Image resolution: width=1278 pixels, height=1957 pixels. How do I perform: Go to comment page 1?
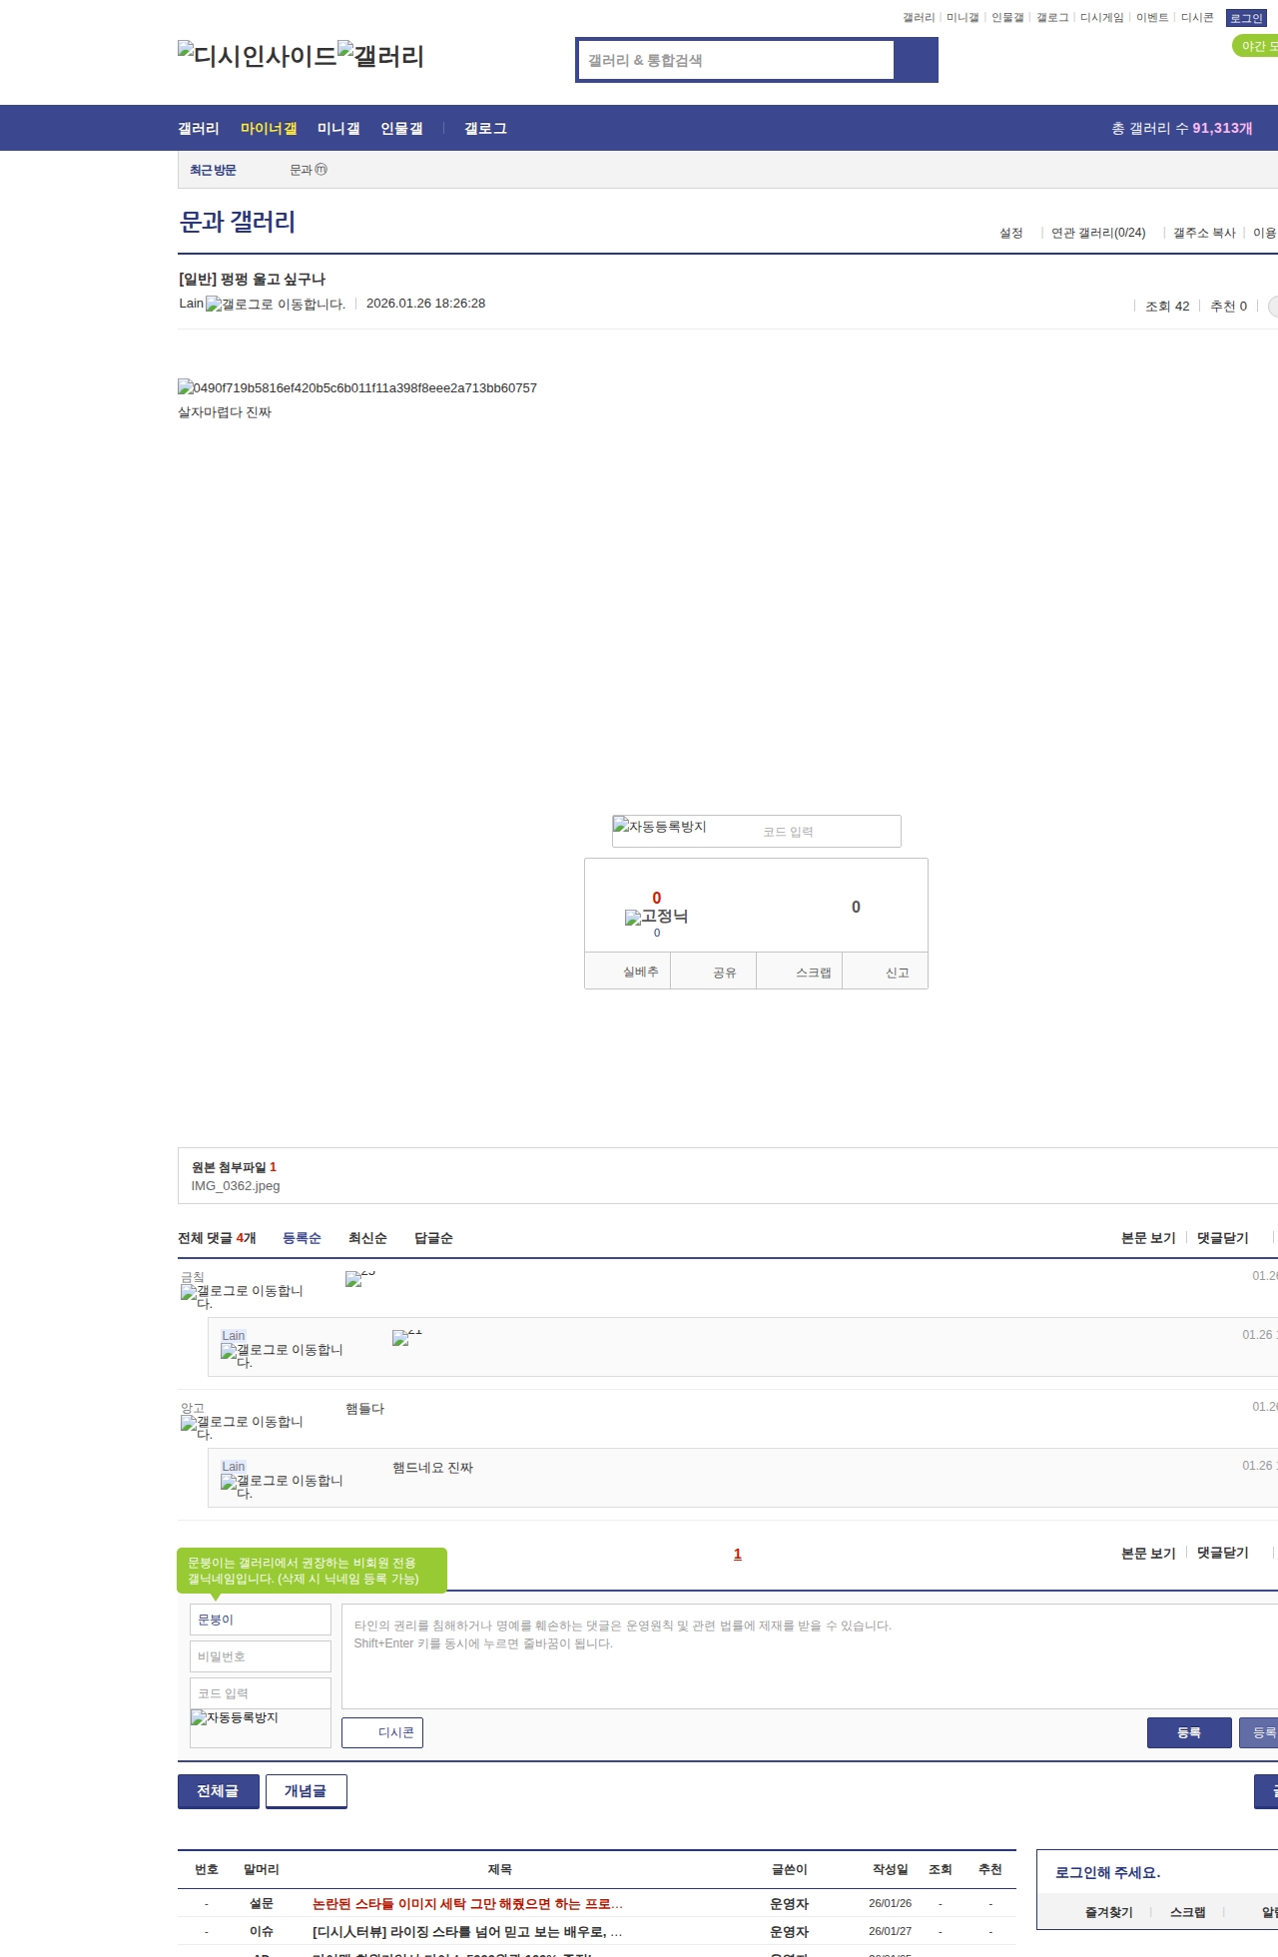click(738, 1554)
